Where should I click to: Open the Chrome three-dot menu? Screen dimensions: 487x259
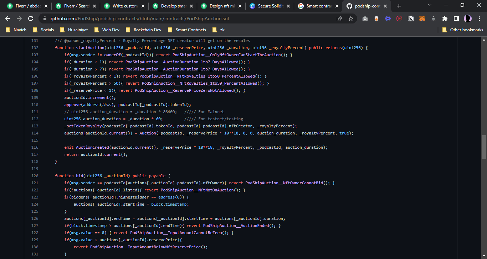coord(479,18)
